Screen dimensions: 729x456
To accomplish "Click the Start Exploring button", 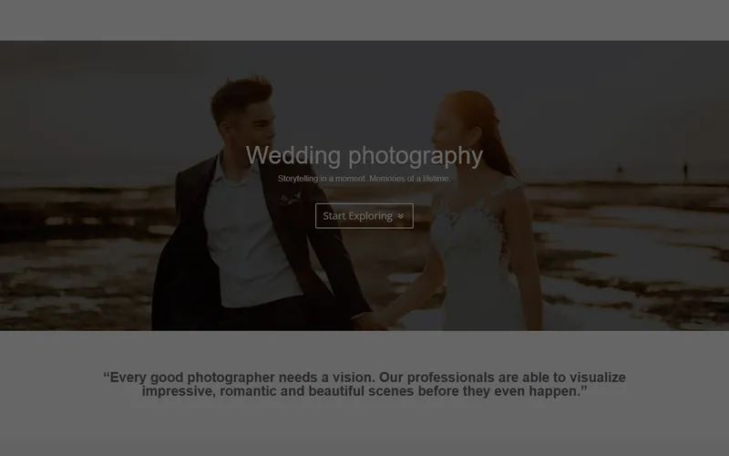I will (x=364, y=216).
